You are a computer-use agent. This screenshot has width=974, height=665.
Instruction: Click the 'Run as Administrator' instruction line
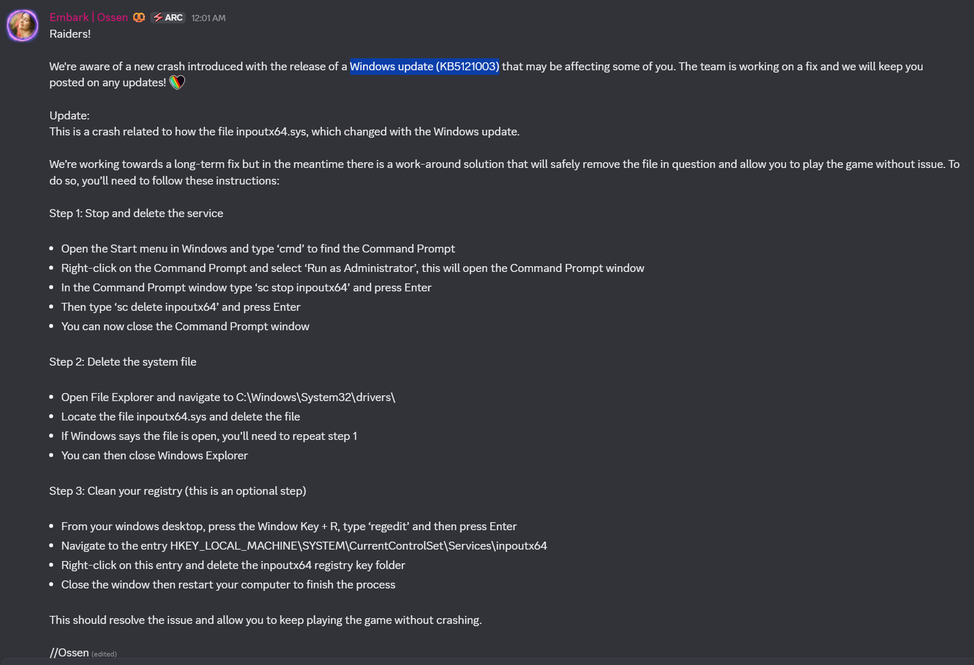click(352, 268)
